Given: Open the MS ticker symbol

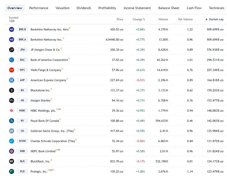Looking at the screenshot, I should click(22, 100).
